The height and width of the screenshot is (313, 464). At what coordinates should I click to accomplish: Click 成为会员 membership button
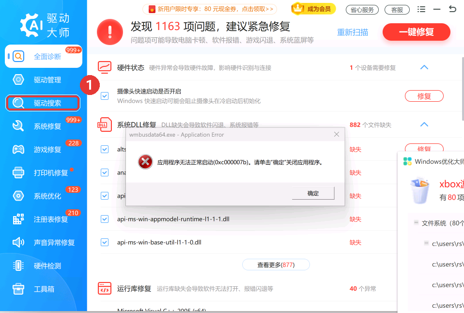click(x=314, y=9)
